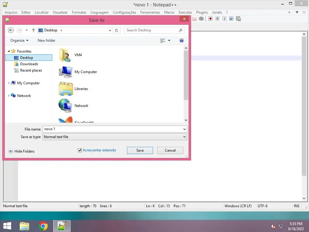Click the Start recording macro icon

(210, 19)
